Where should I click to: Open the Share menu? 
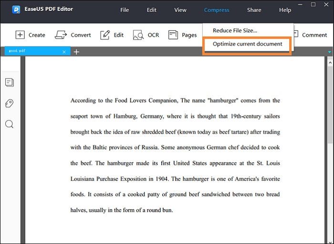(x=254, y=10)
